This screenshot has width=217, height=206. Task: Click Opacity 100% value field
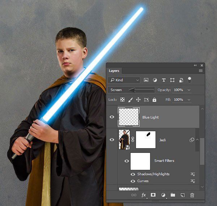(x=178, y=90)
